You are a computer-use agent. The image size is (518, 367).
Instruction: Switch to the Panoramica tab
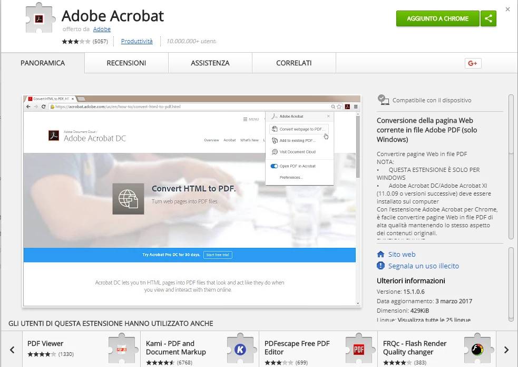pyautogui.click(x=43, y=63)
